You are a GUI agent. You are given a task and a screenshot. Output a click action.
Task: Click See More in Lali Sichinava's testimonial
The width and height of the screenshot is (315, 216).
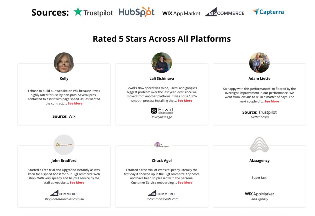185,101
